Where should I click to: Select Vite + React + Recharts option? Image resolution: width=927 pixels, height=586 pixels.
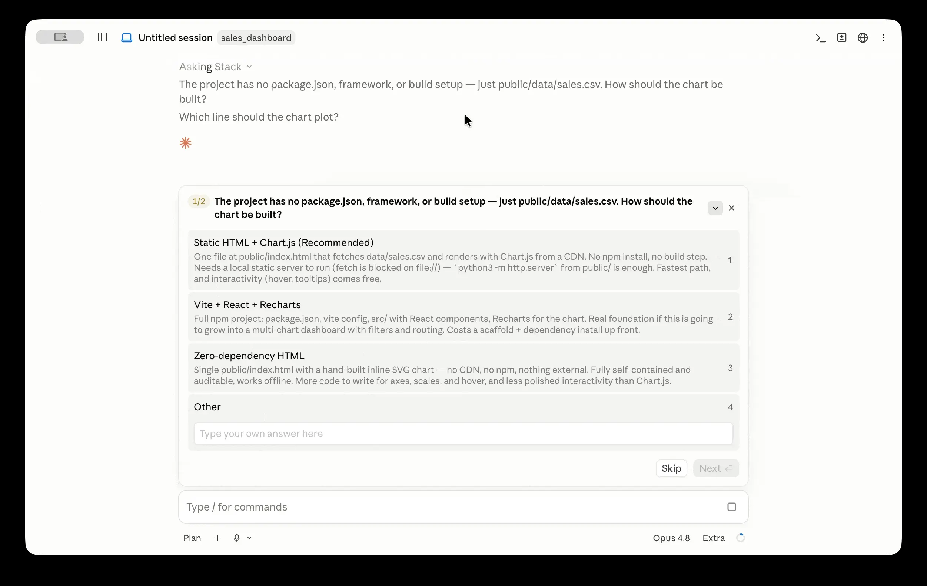tap(463, 317)
